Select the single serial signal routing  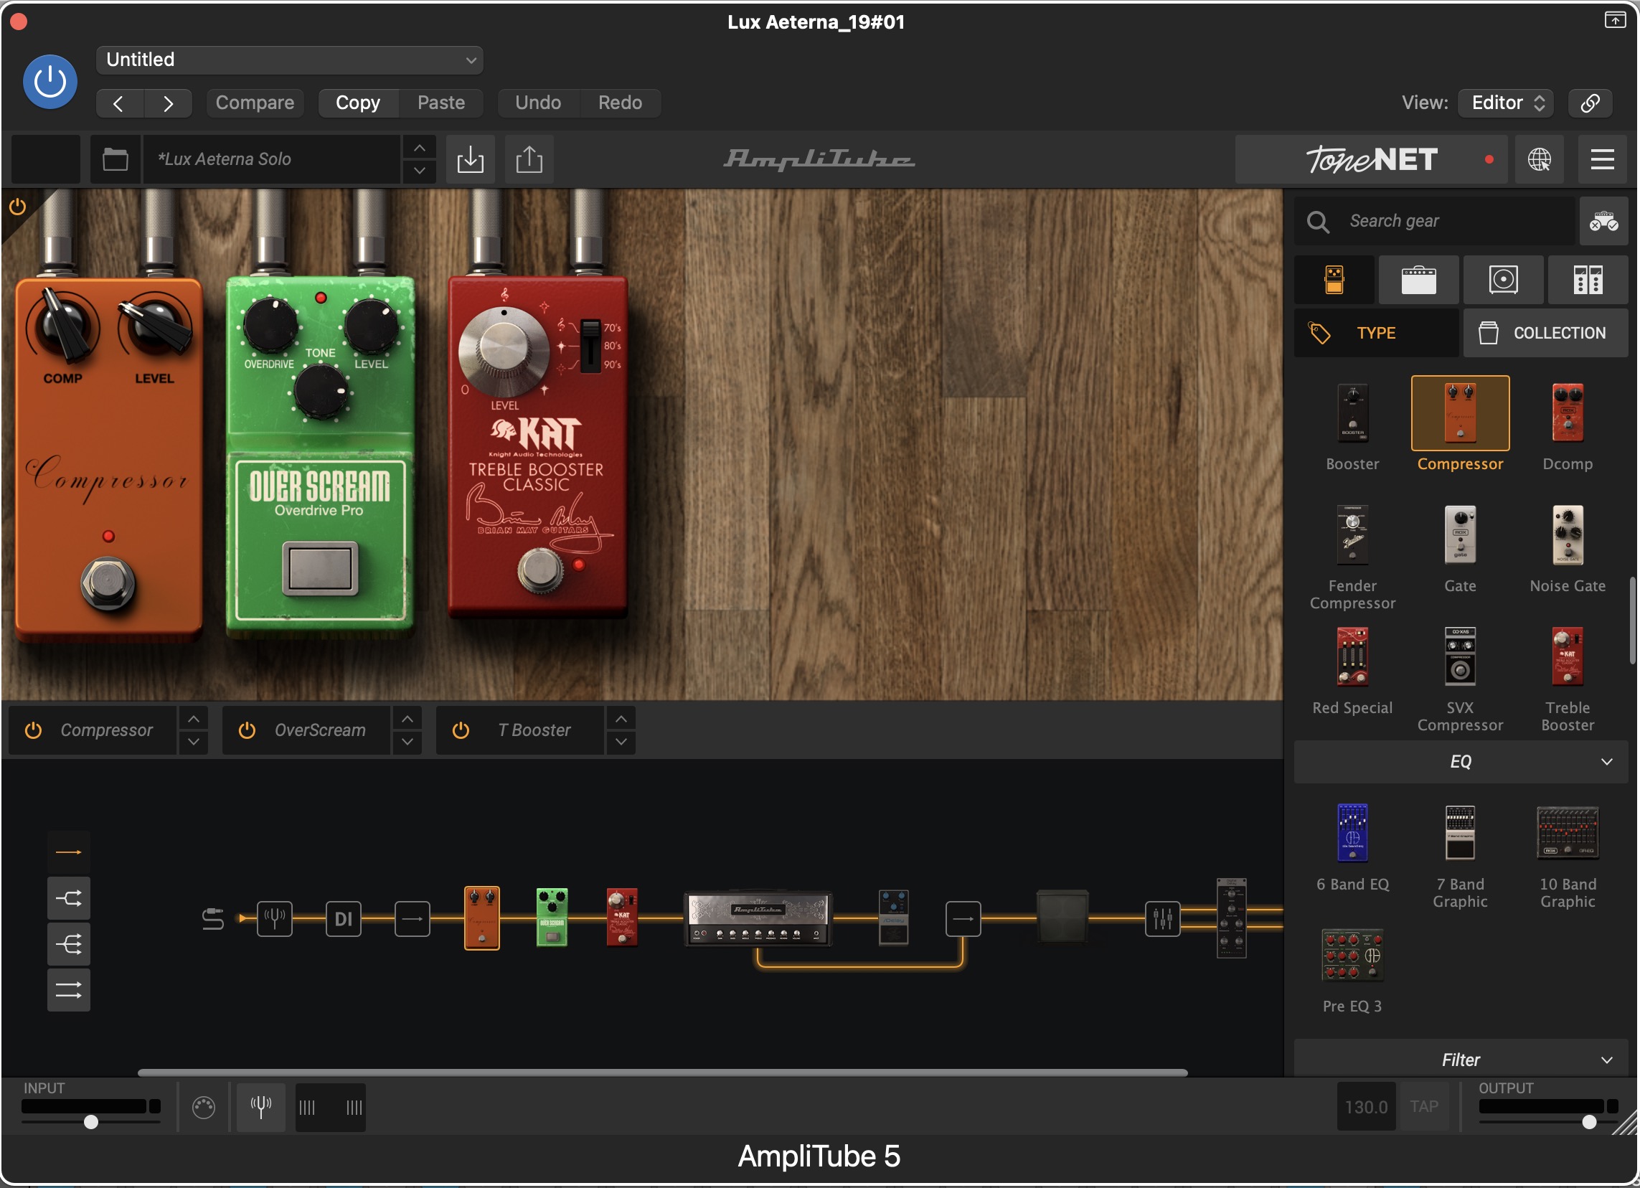69,852
